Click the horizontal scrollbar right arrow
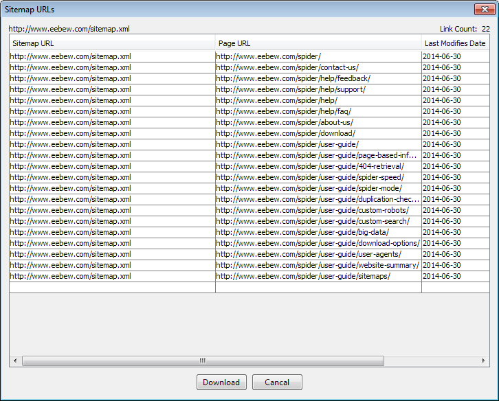This screenshot has width=499, height=401. tap(484, 360)
